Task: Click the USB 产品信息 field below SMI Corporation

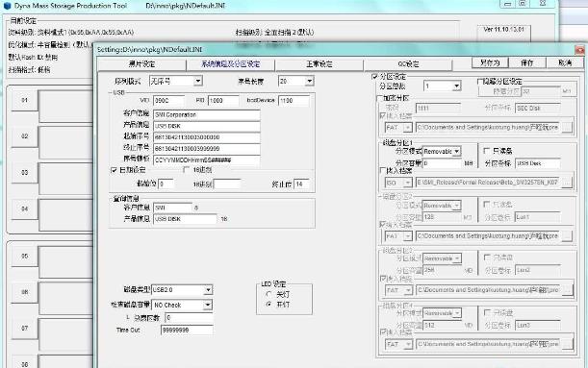Action: (207, 126)
